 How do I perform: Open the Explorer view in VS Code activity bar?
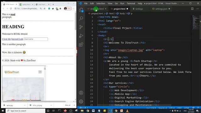(81, 10)
